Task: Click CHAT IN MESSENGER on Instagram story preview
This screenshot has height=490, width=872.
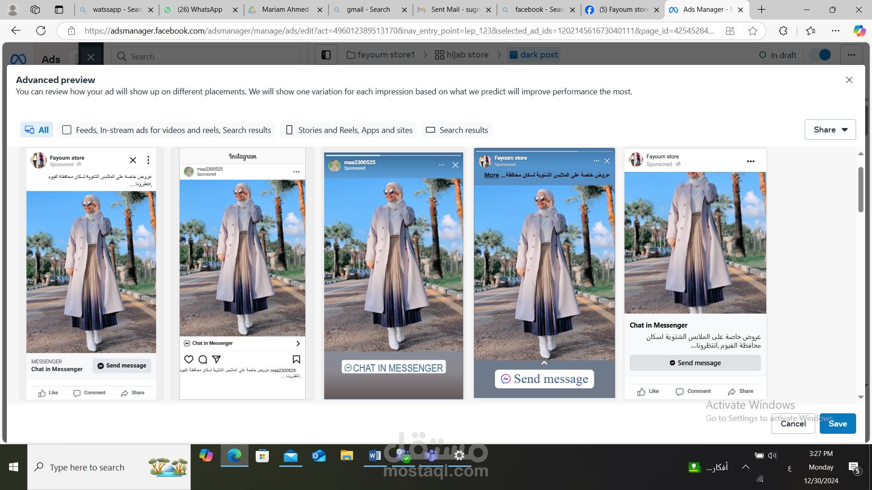Action: [x=393, y=368]
